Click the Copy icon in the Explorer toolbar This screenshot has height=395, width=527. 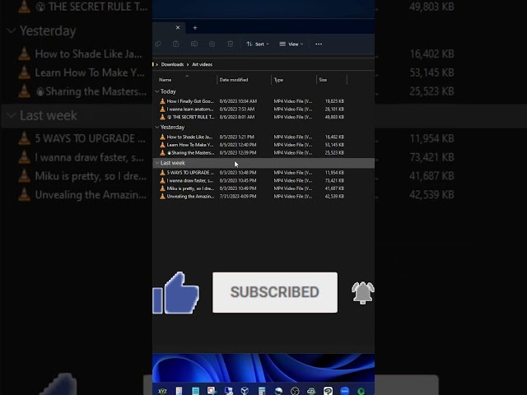(157, 44)
